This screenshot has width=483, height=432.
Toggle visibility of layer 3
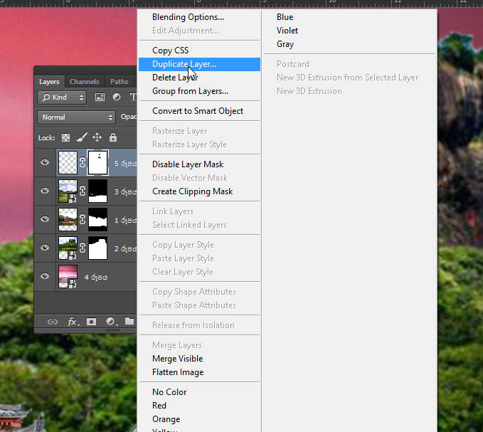click(x=45, y=191)
